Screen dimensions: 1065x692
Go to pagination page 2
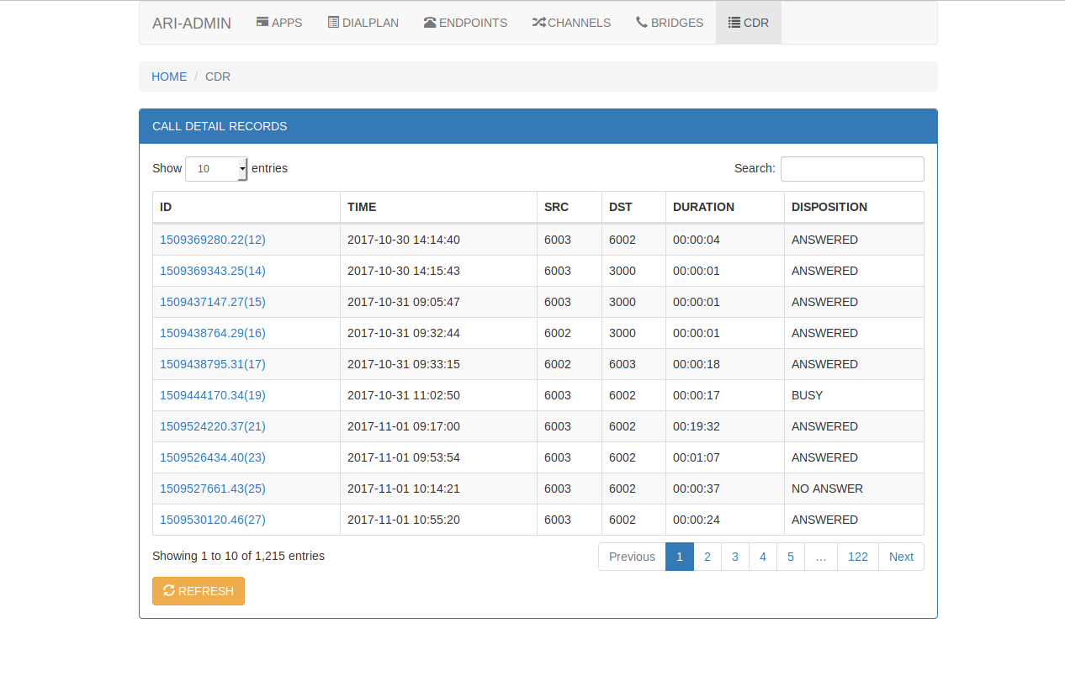click(707, 557)
